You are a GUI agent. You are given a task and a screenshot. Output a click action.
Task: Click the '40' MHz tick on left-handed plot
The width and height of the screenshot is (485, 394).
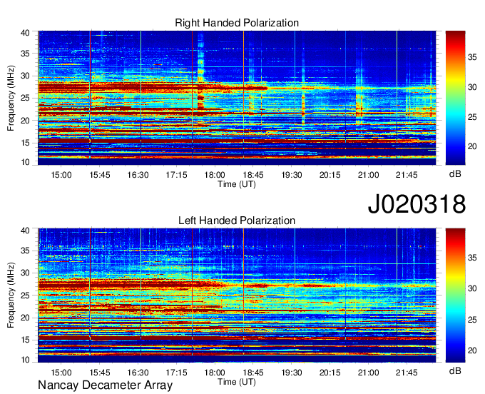(26, 230)
